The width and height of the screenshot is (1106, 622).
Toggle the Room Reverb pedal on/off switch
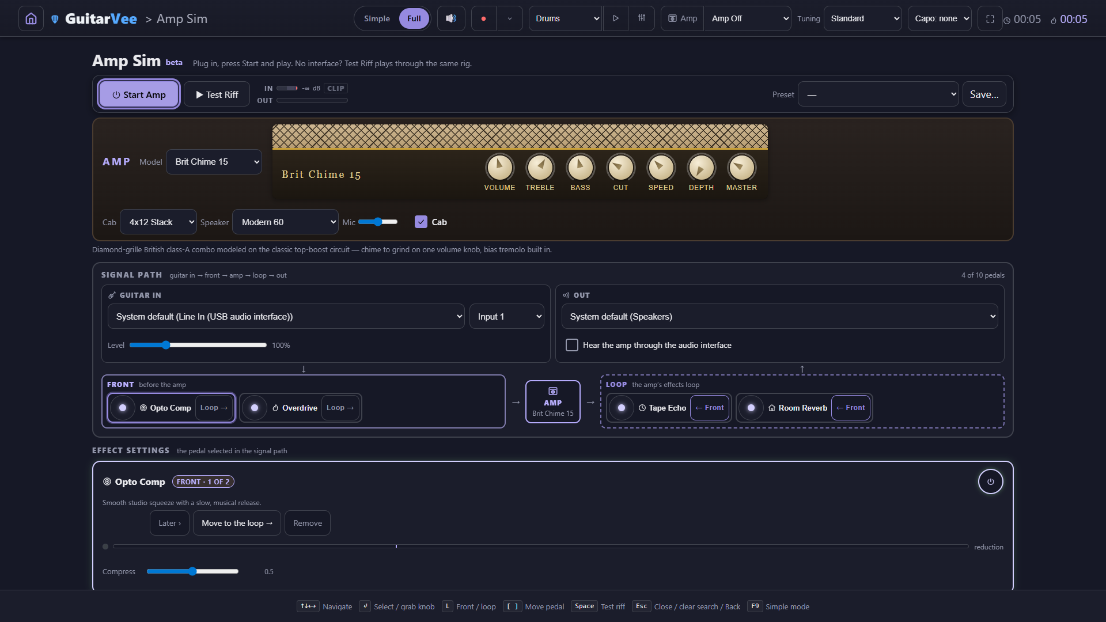pyautogui.click(x=751, y=408)
